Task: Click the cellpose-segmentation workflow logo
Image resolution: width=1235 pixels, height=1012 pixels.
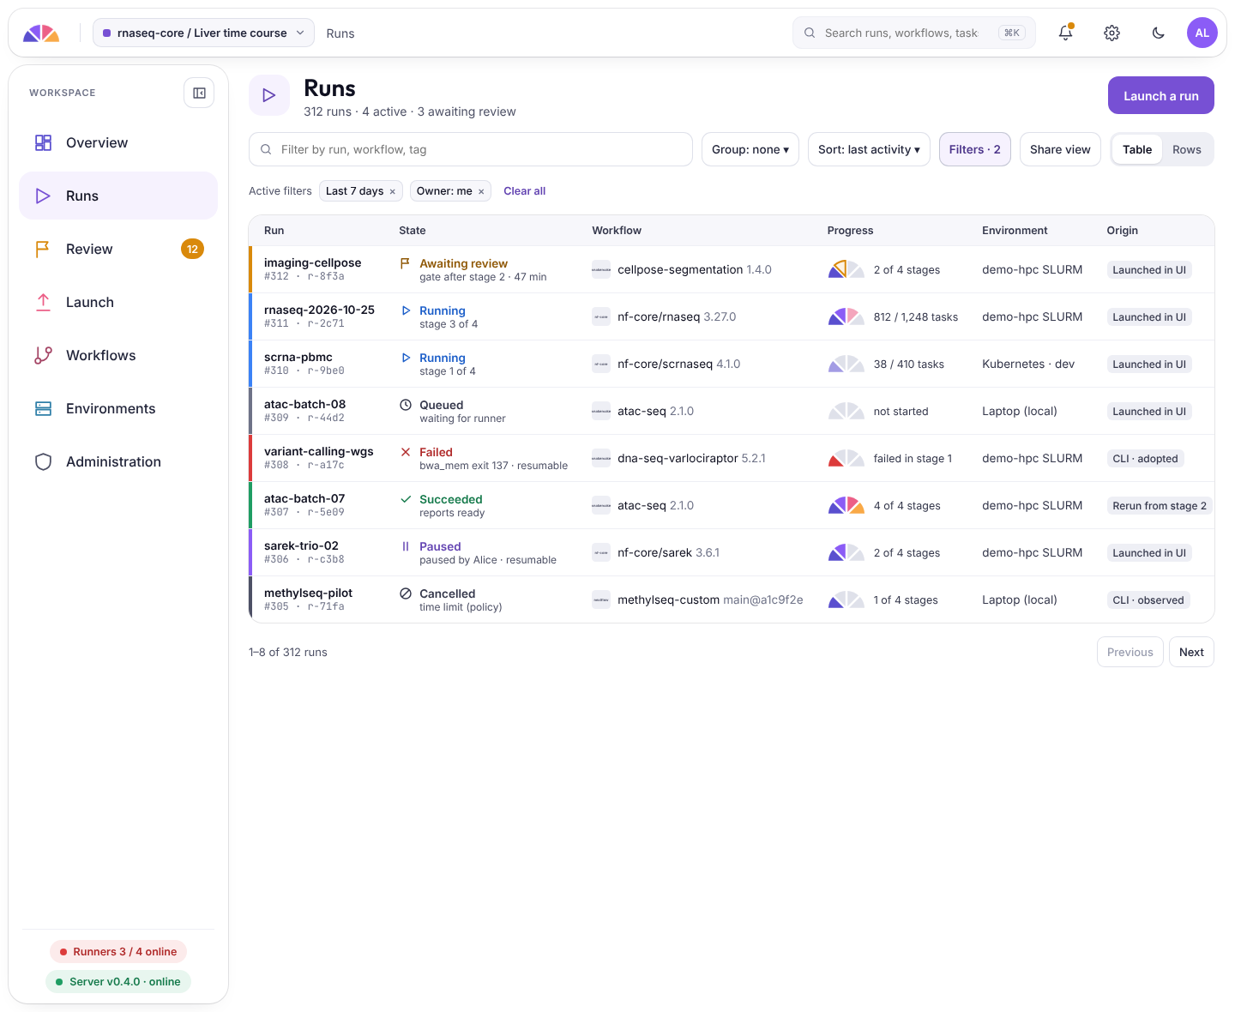Action: pos(601,269)
